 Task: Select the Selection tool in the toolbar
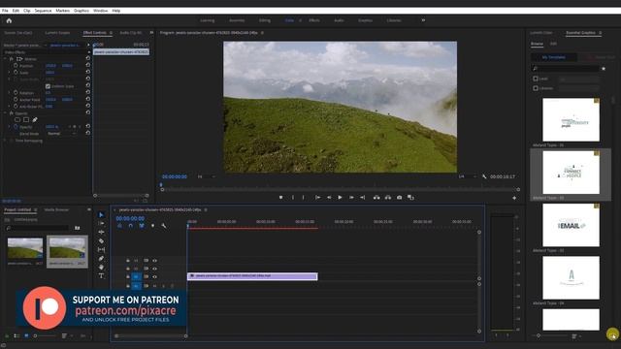click(101, 215)
